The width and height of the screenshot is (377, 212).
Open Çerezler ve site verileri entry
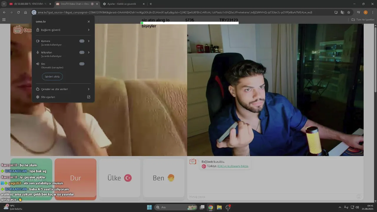[63, 89]
